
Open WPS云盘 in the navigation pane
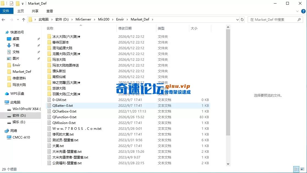click(x=17, y=94)
